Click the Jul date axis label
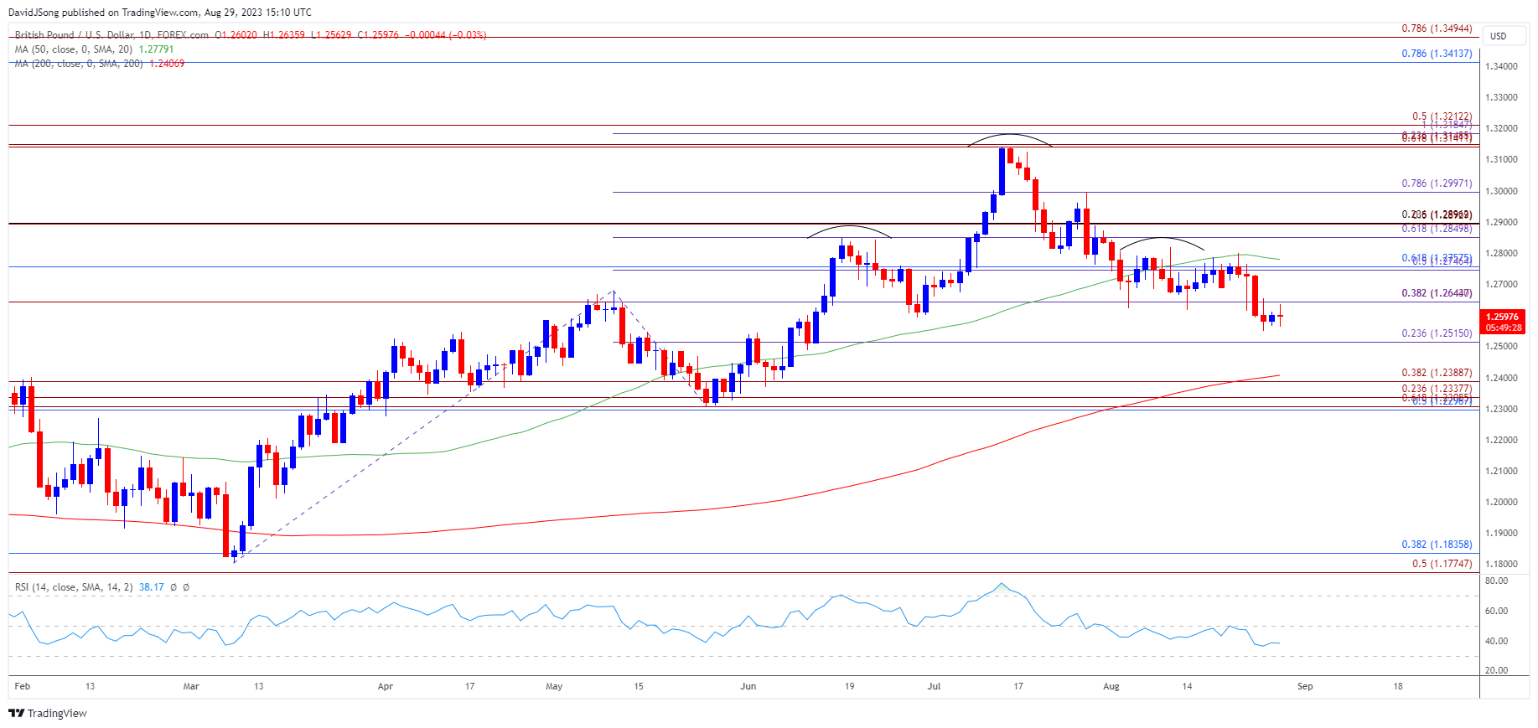The width and height of the screenshot is (1538, 728). tap(934, 687)
